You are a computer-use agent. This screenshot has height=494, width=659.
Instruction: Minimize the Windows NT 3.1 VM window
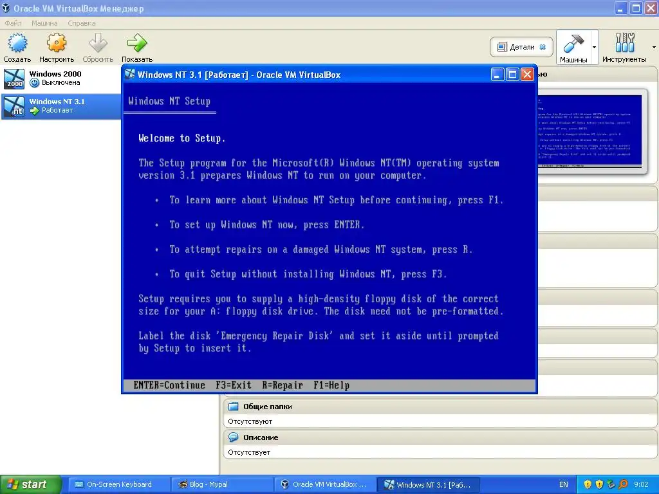[497, 75]
